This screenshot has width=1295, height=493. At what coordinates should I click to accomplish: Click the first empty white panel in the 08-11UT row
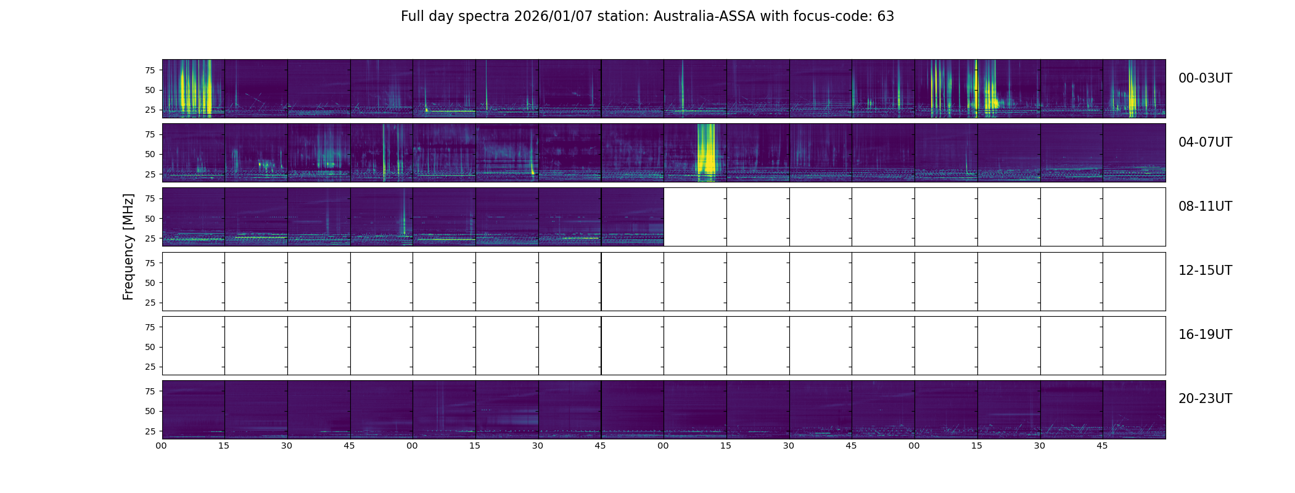(695, 217)
